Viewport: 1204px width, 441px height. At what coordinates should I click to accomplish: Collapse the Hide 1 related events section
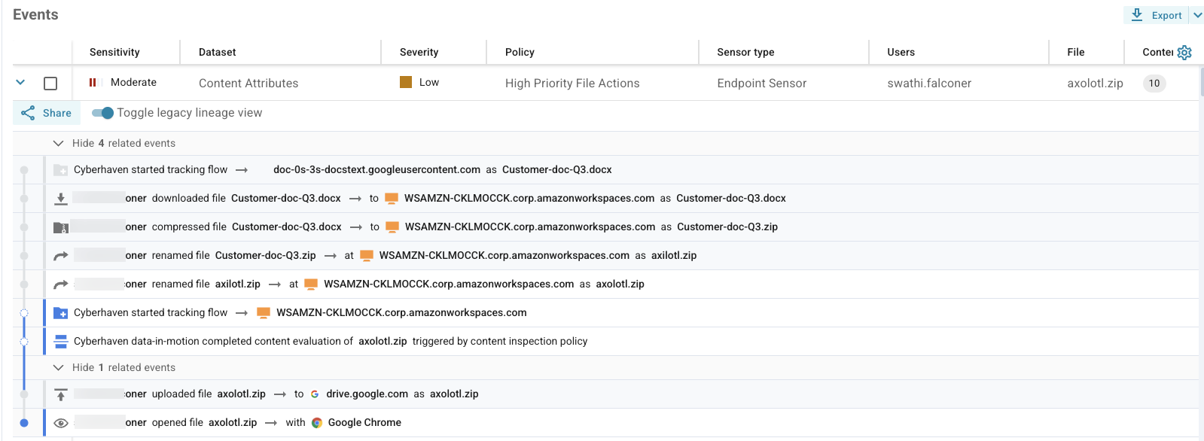click(58, 367)
